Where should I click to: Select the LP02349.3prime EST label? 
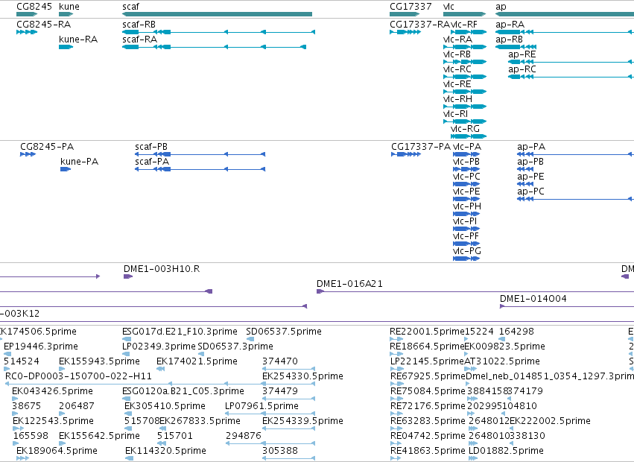click(159, 346)
